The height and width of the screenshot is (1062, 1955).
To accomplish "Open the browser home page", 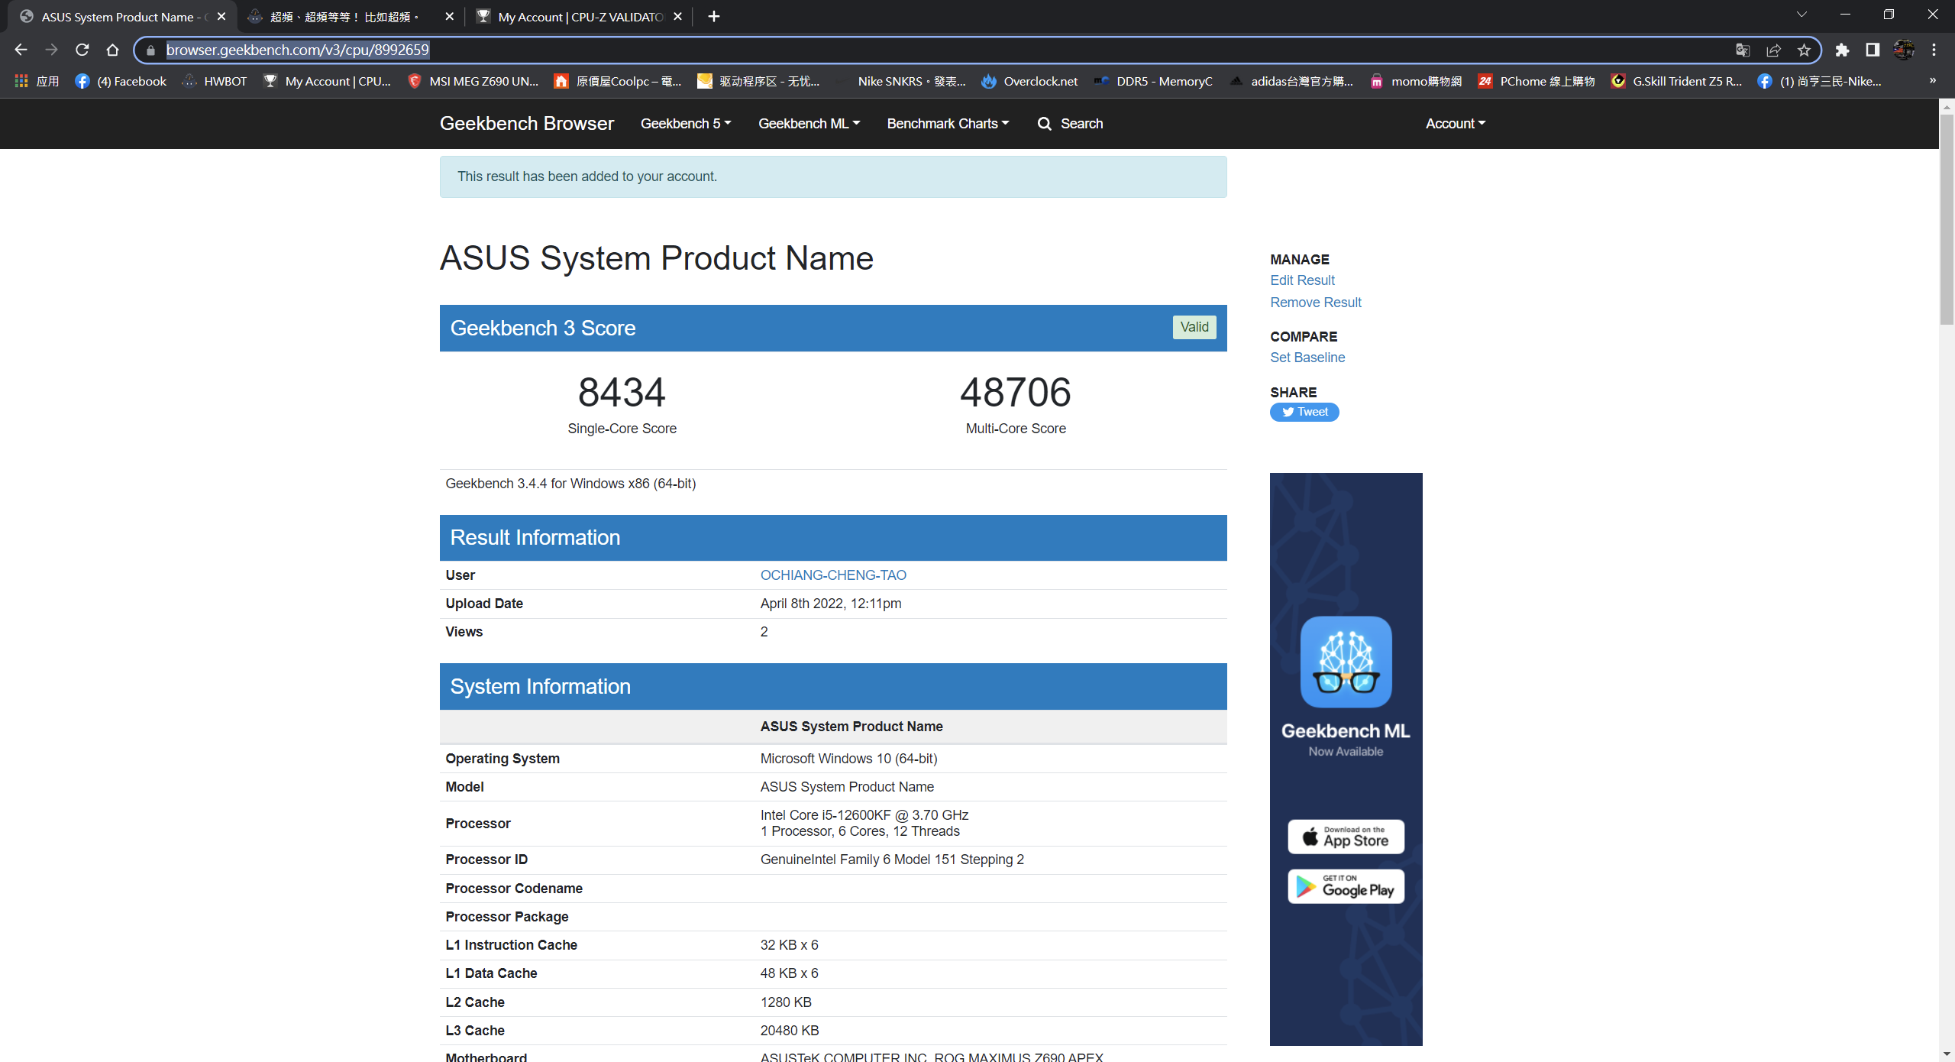I will (x=112, y=50).
